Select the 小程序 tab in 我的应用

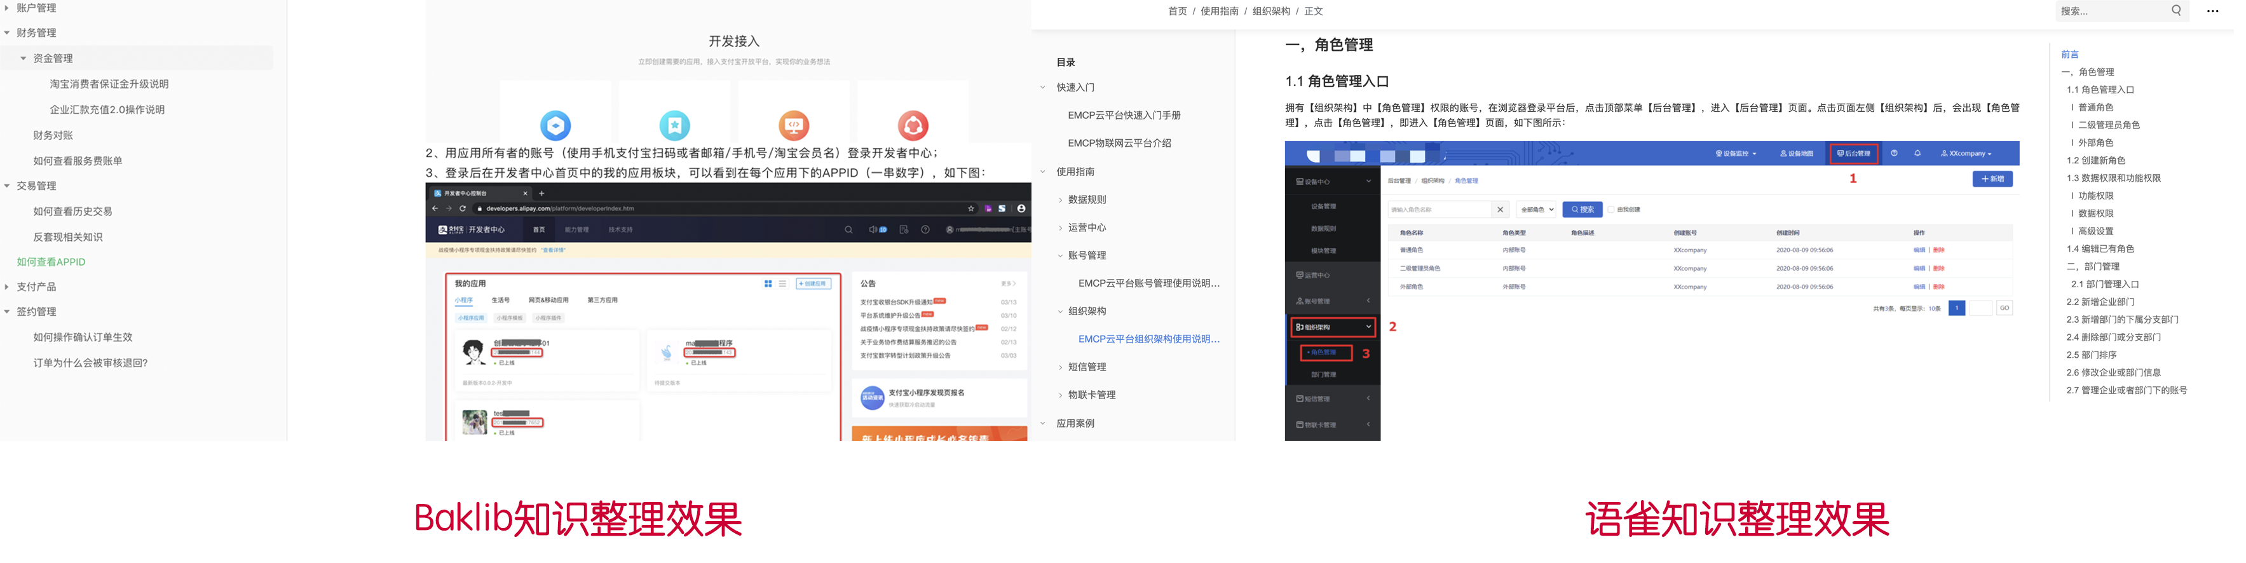click(x=463, y=301)
